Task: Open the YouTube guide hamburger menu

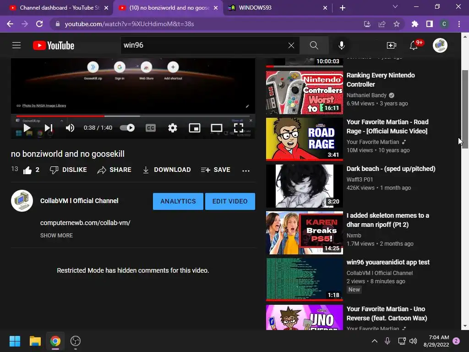Action: (x=16, y=45)
